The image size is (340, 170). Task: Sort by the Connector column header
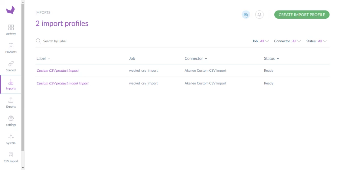(195, 58)
